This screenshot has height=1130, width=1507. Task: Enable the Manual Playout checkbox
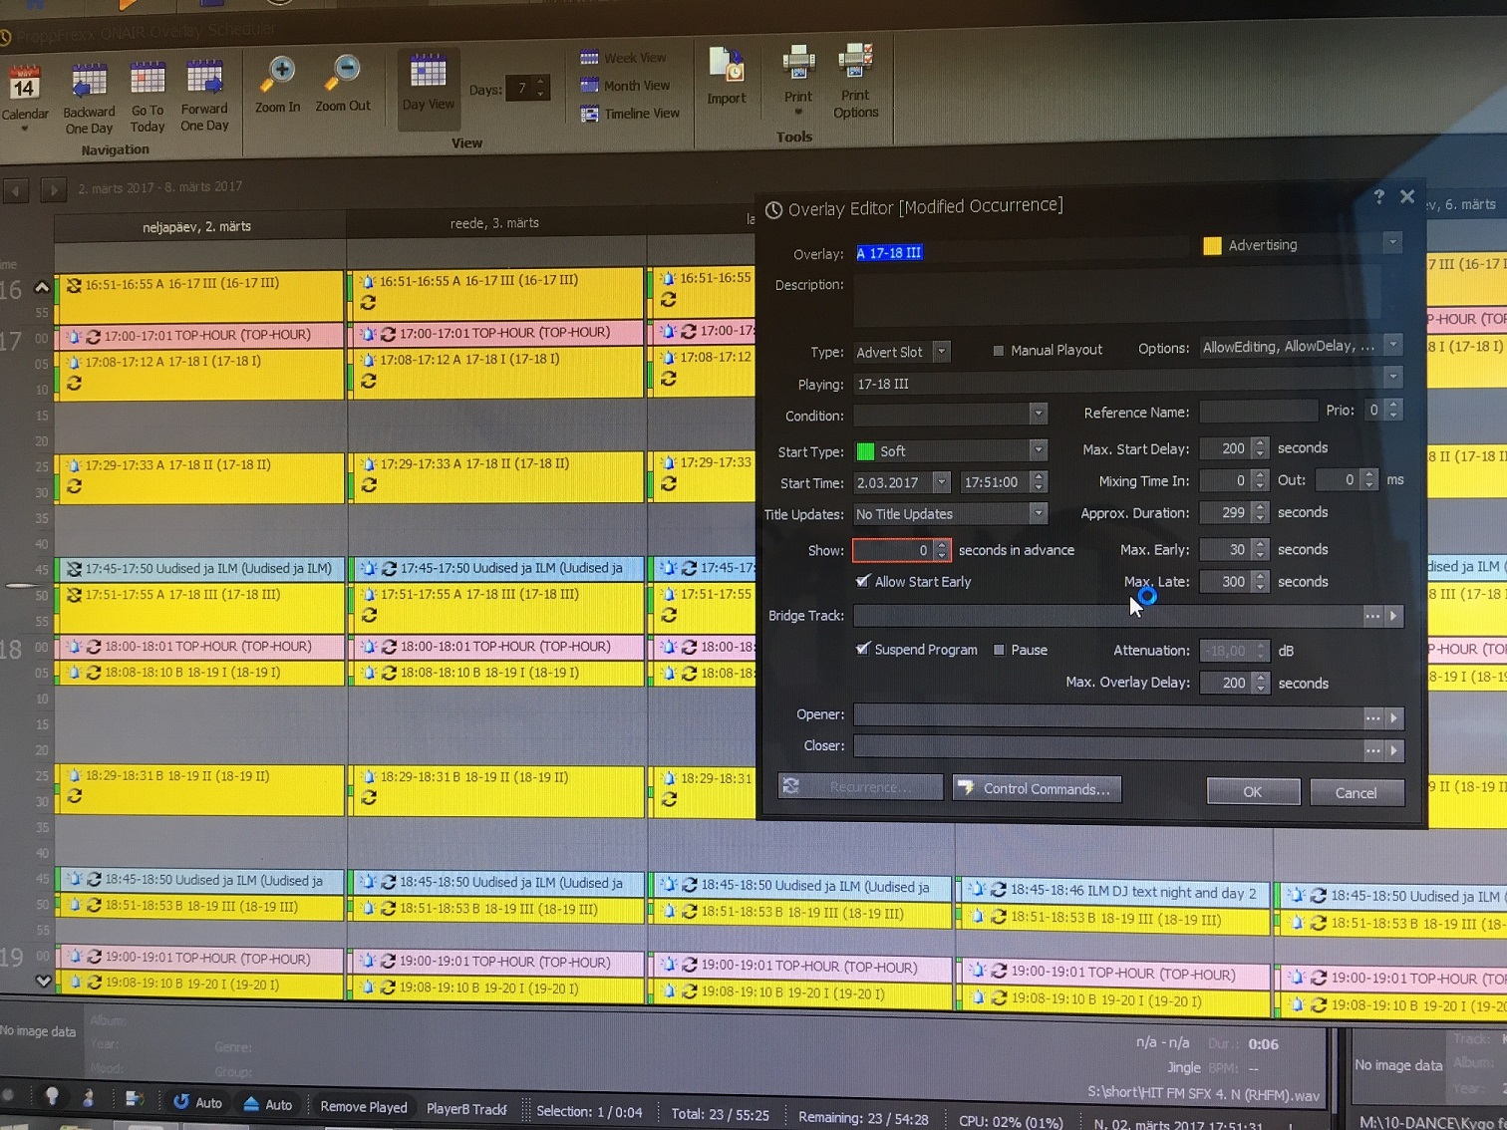click(998, 351)
